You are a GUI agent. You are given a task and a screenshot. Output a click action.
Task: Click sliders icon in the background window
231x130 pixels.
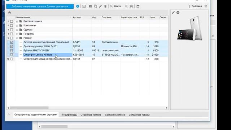click(x=213, y=36)
